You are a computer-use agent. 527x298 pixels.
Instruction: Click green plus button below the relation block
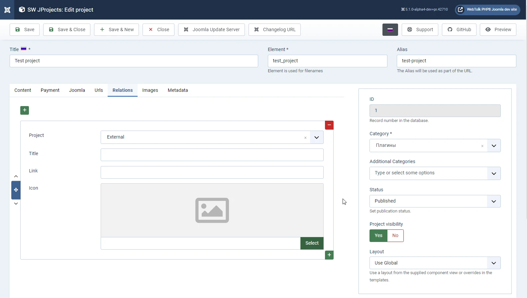pos(329,255)
